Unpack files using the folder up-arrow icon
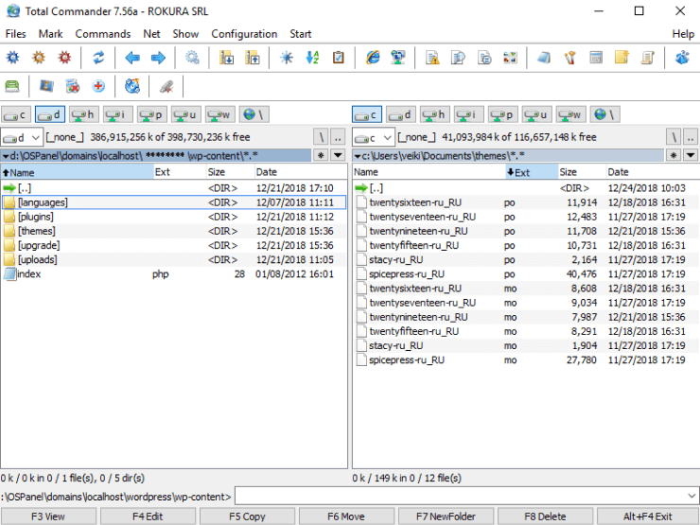This screenshot has height=525, width=700. (x=253, y=58)
